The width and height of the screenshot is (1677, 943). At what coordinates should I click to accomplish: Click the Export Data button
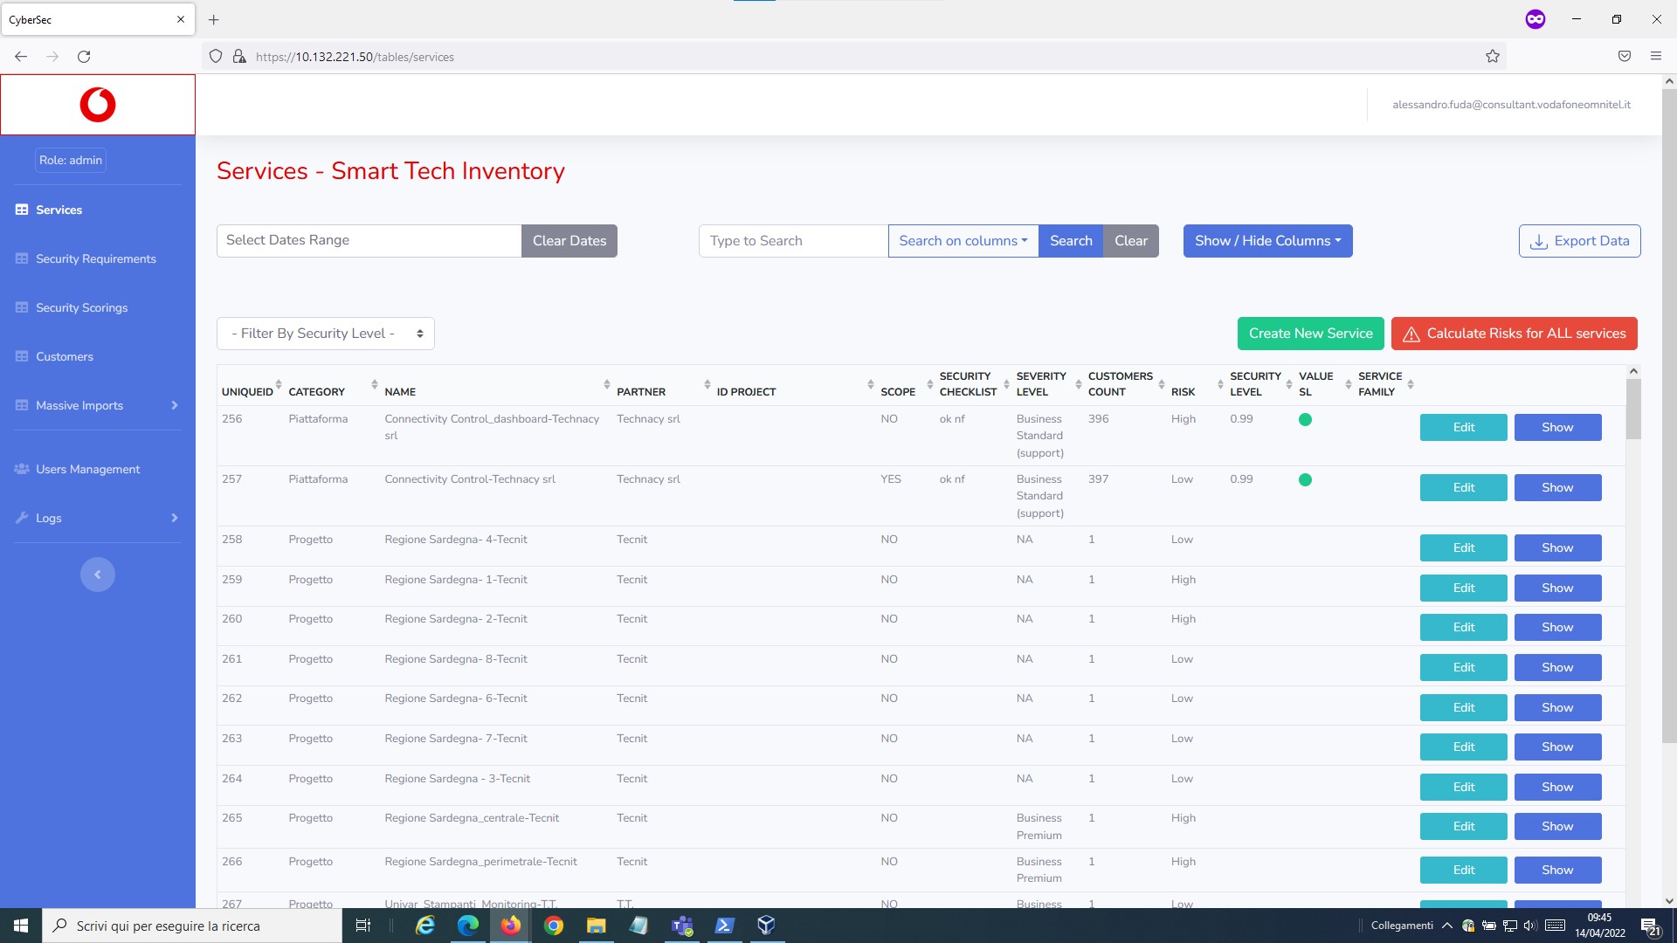[x=1579, y=241]
